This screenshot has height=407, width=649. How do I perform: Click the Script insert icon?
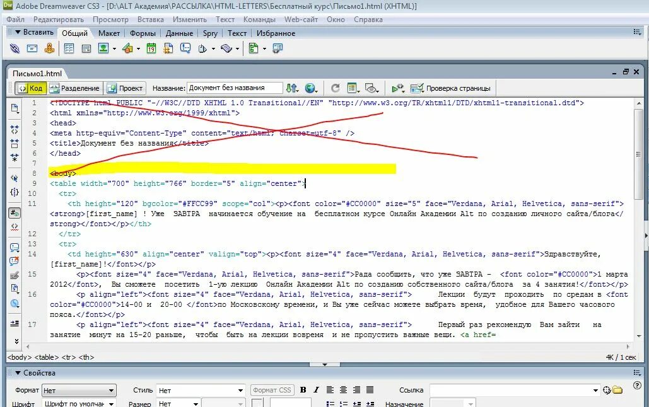click(226, 49)
